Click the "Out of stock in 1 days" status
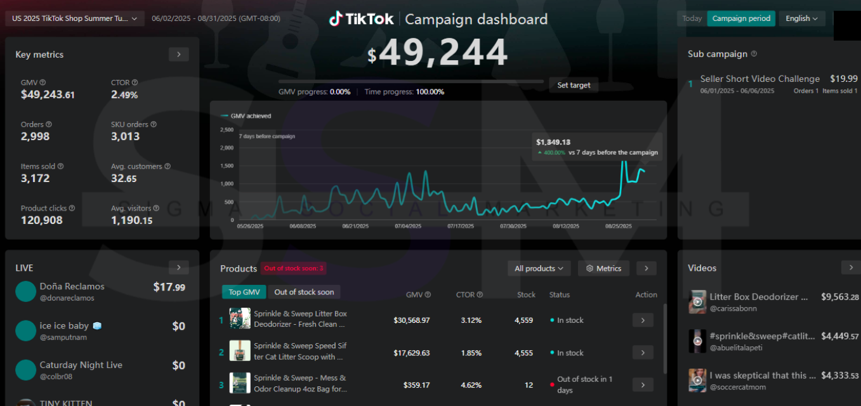This screenshot has width=861, height=406. click(x=585, y=384)
